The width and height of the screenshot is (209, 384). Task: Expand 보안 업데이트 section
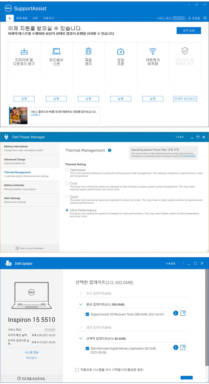[81, 293]
